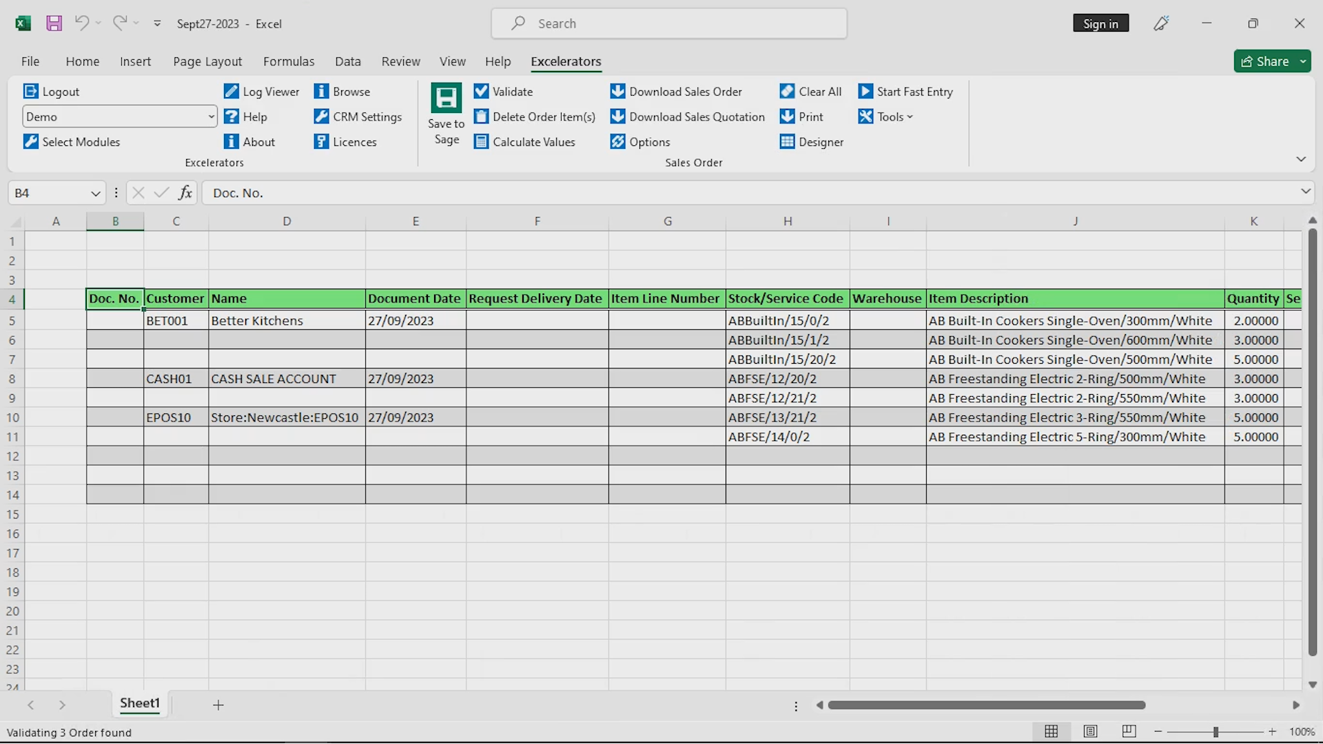Select cell Store:Newcastle:EPOS10

click(x=287, y=417)
